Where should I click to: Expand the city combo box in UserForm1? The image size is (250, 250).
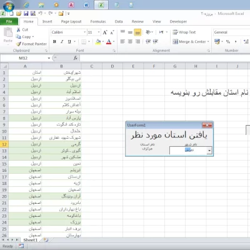click(209, 151)
